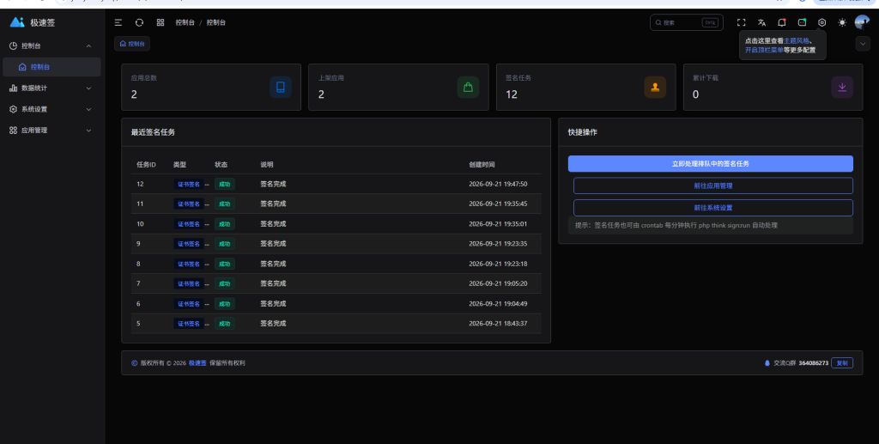Open the user avatar menu
The image size is (879, 444).
click(x=862, y=22)
